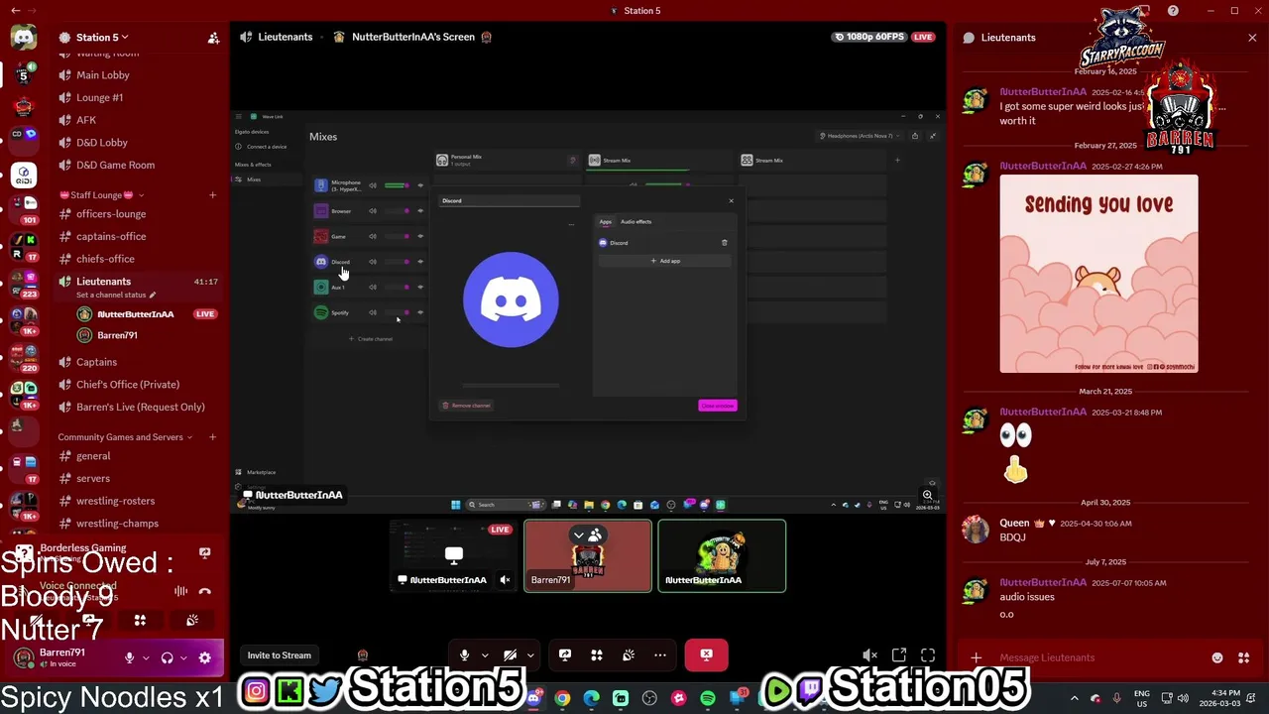1269x714 pixels.
Task: Open the 1080p 60FPS stream quality menu
Action: pyautogui.click(x=869, y=37)
